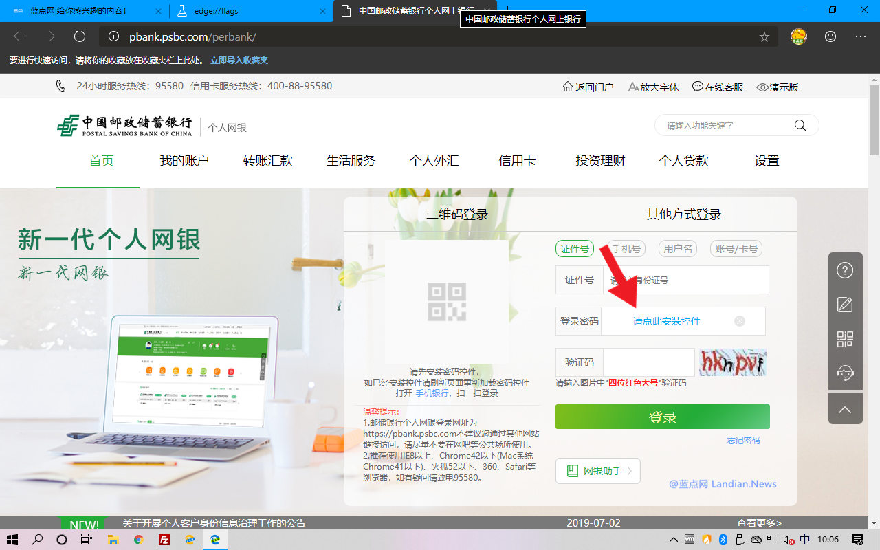This screenshot has height=550, width=880.
Task: Launch Chrome from the taskbar
Action: pos(138,540)
